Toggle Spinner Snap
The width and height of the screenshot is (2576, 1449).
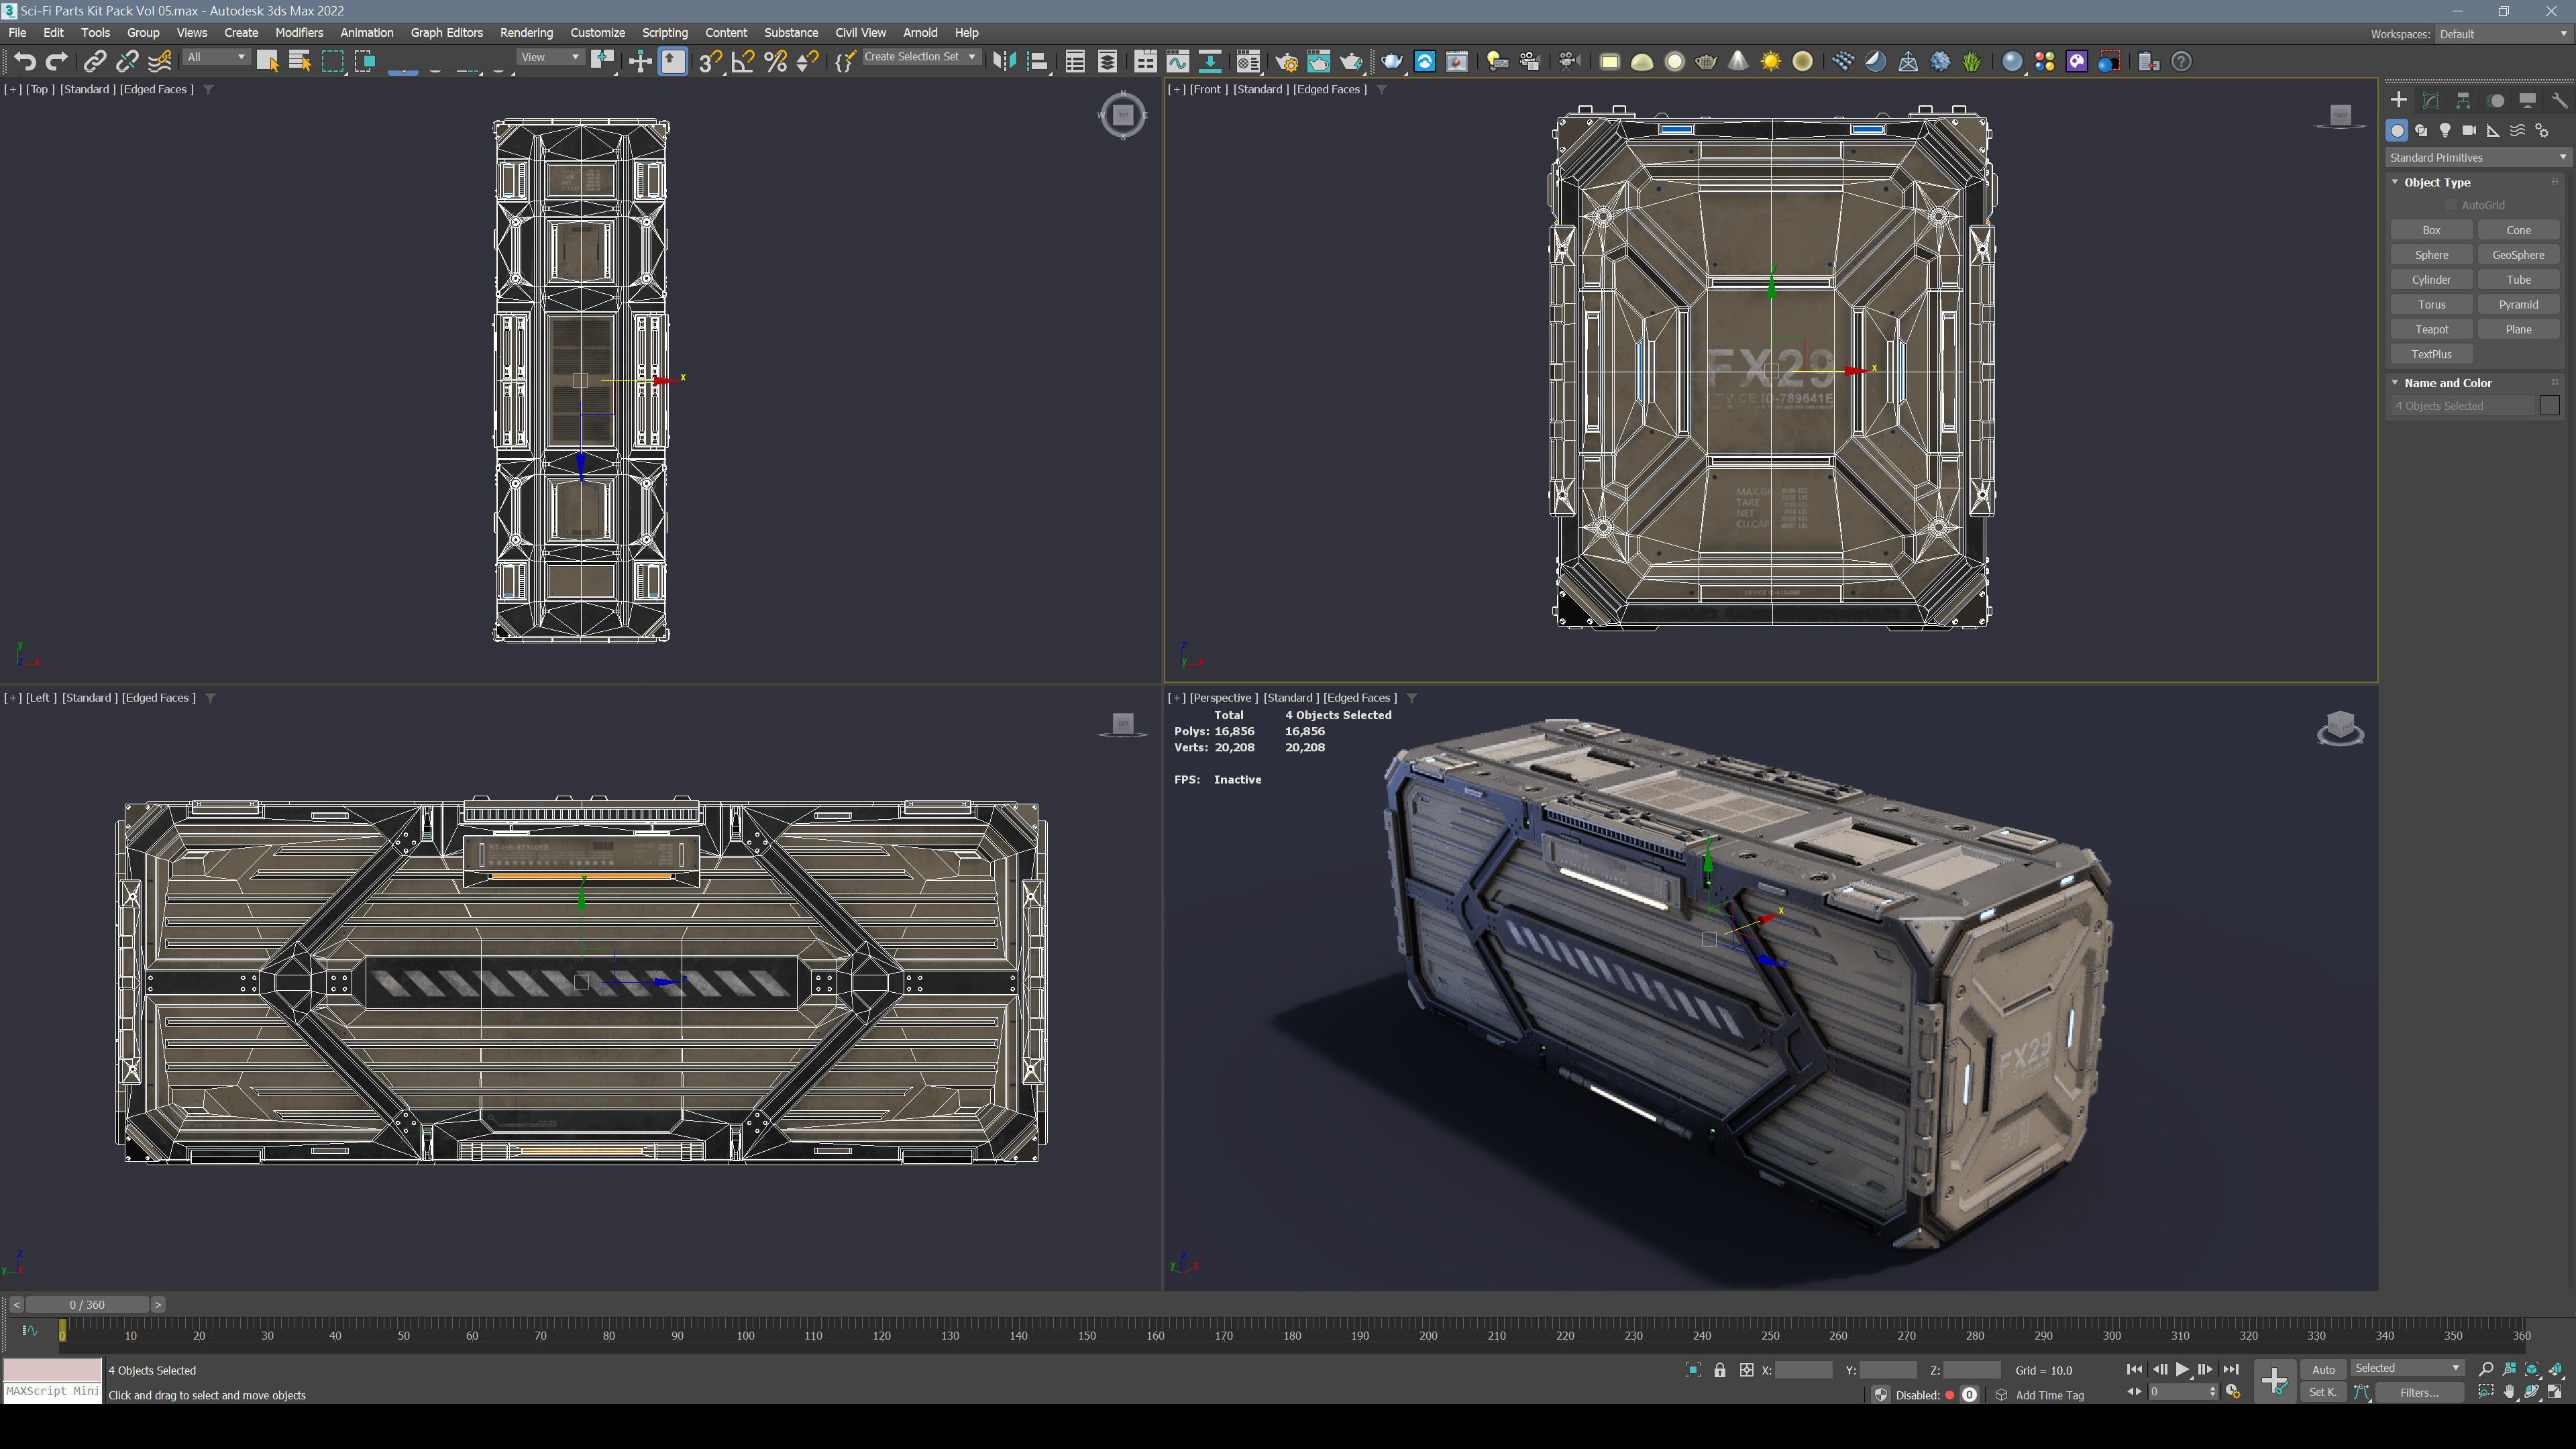tap(807, 62)
